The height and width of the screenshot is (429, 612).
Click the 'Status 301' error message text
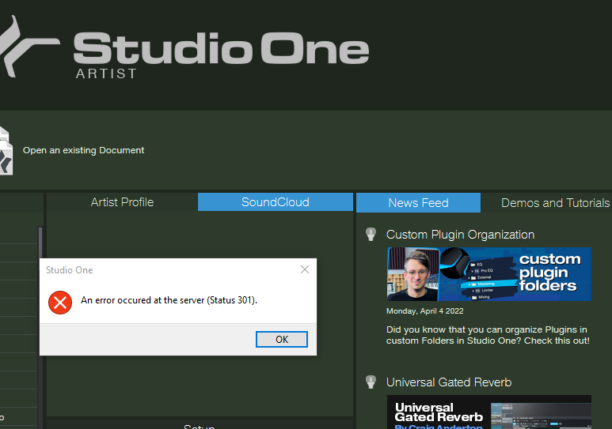pos(169,300)
